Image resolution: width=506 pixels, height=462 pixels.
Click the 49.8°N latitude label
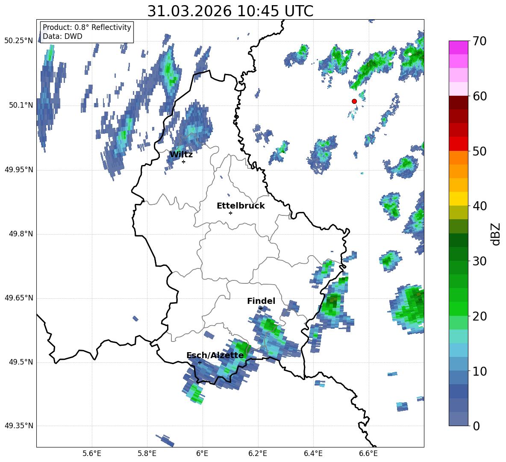(x=21, y=234)
